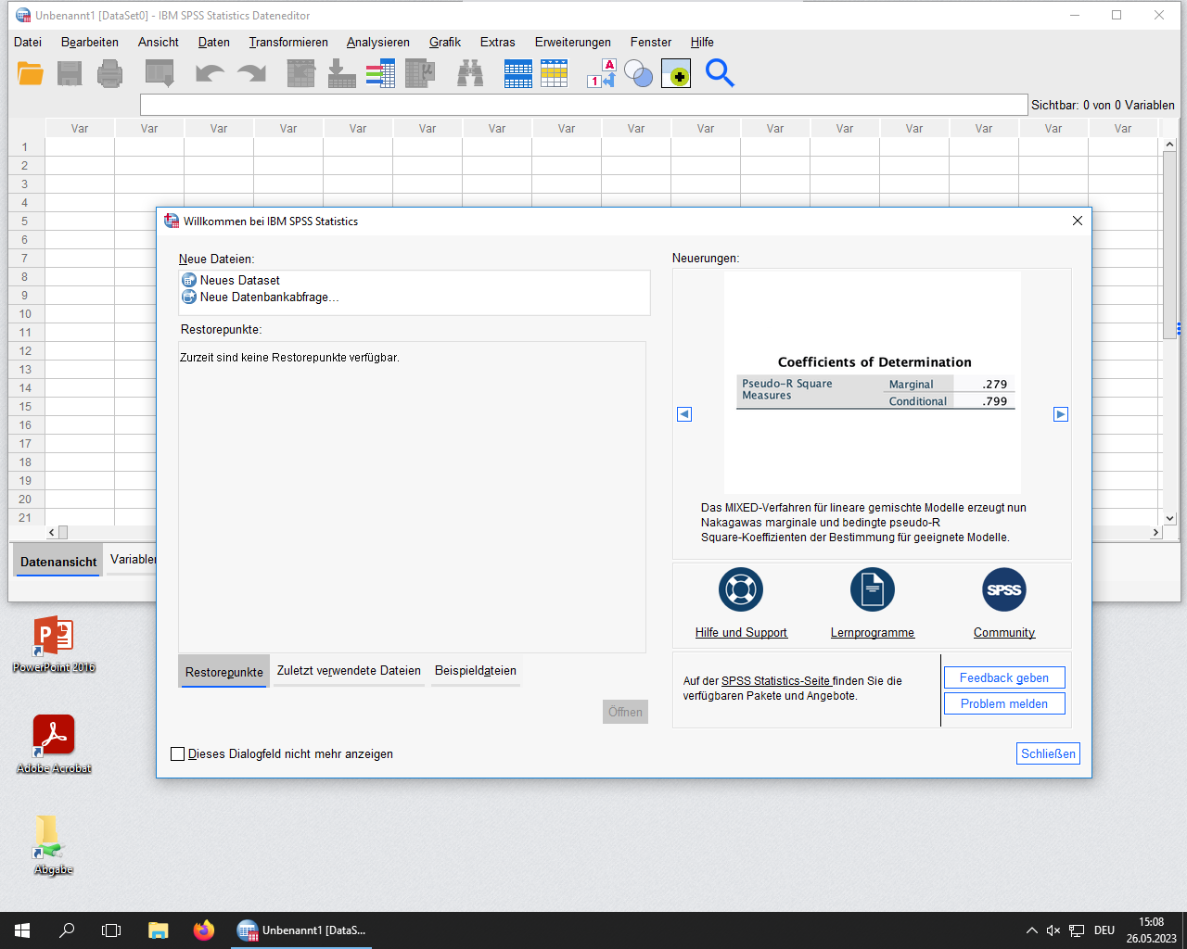Click the magnifier Search icon in toolbar
Image resolution: width=1187 pixels, height=949 pixels.
[x=720, y=73]
